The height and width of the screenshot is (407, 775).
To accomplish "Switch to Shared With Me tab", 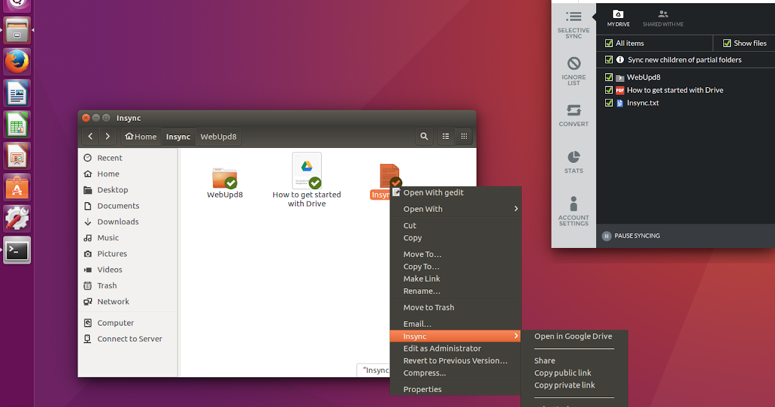I will coord(663,18).
